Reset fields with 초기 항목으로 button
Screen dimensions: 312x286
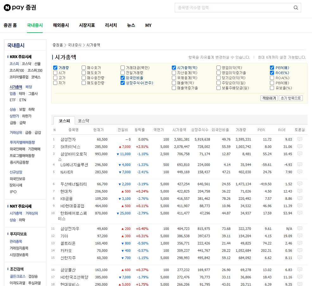pyautogui.click(x=290, y=98)
